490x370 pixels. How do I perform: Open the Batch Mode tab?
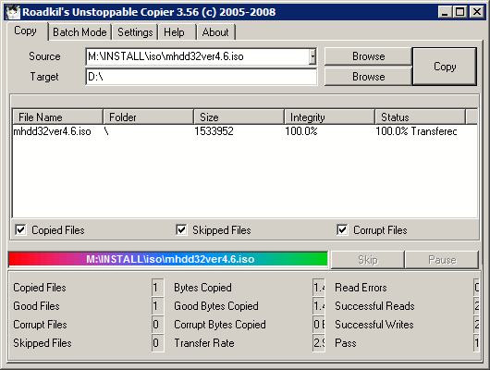pyautogui.click(x=80, y=32)
